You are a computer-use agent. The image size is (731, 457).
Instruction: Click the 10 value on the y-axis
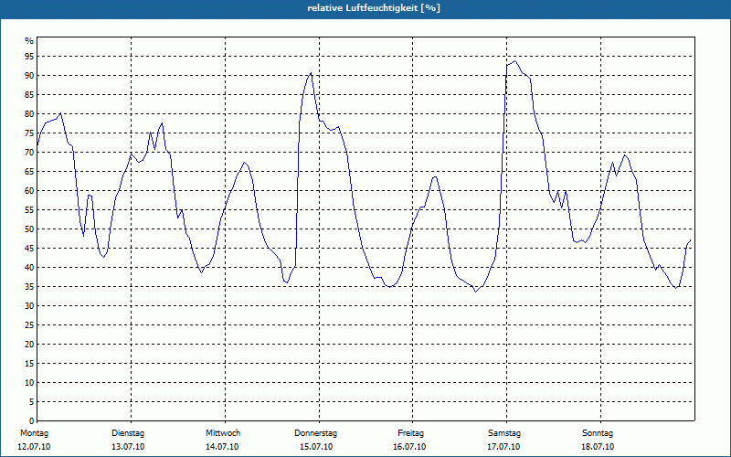tap(29, 382)
